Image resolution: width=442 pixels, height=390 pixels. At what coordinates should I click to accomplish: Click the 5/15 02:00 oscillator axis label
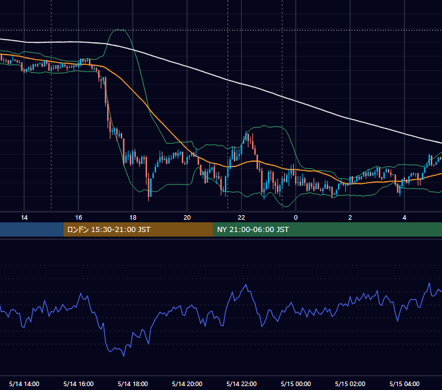point(350,383)
